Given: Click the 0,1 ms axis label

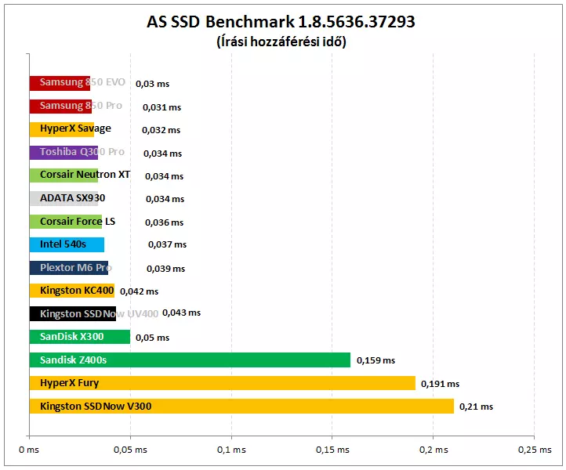Looking at the screenshot, I should point(231,450).
